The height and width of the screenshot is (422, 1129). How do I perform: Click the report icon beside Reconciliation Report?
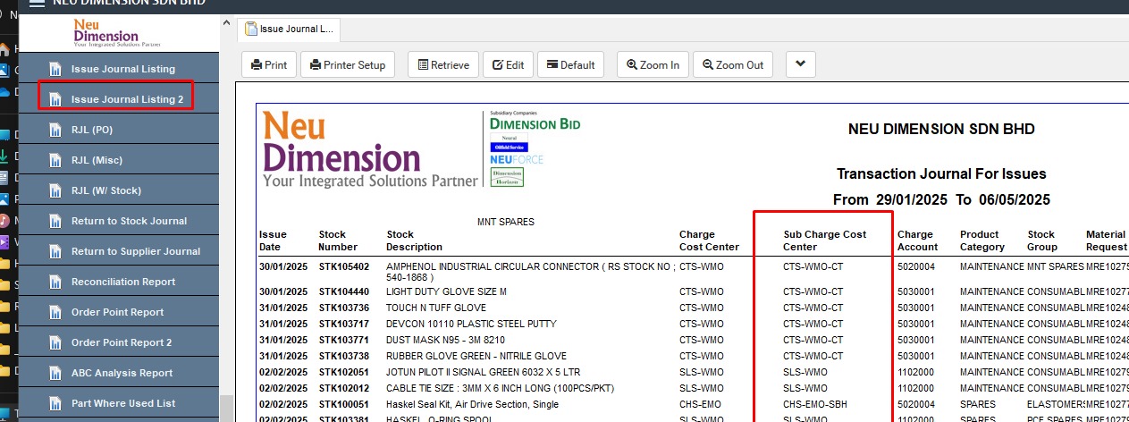55,282
